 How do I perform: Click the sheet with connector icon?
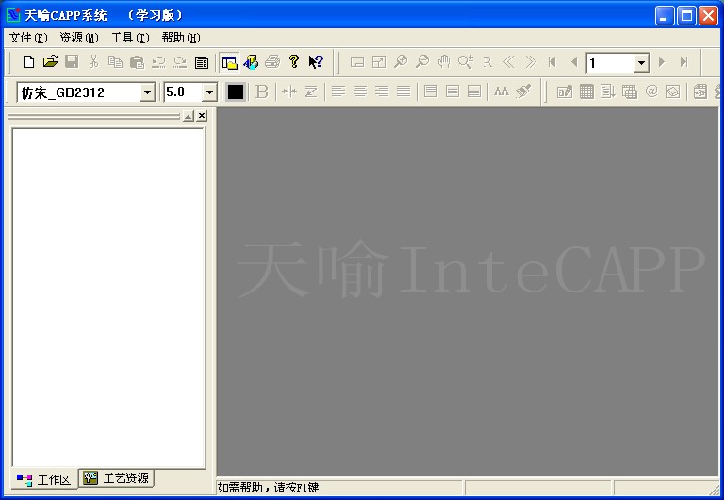point(700,92)
